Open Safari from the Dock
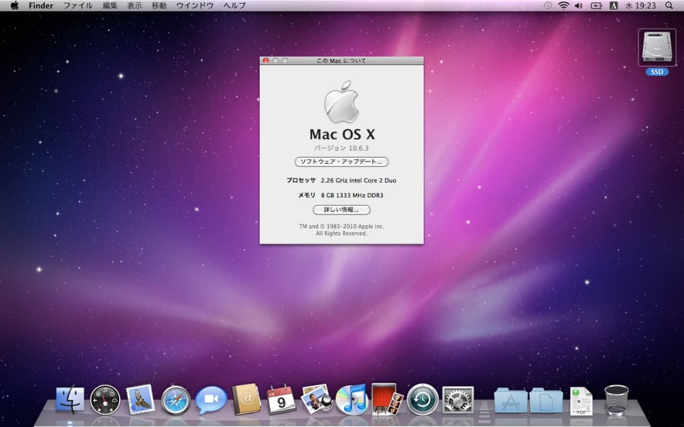 pos(175,400)
